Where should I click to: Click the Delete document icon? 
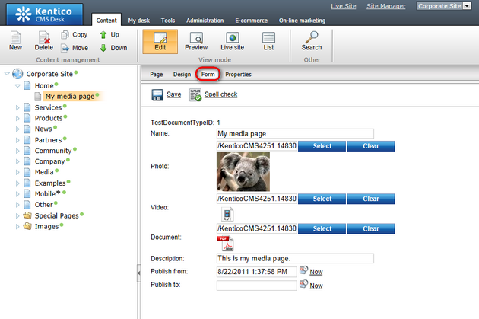[44, 37]
